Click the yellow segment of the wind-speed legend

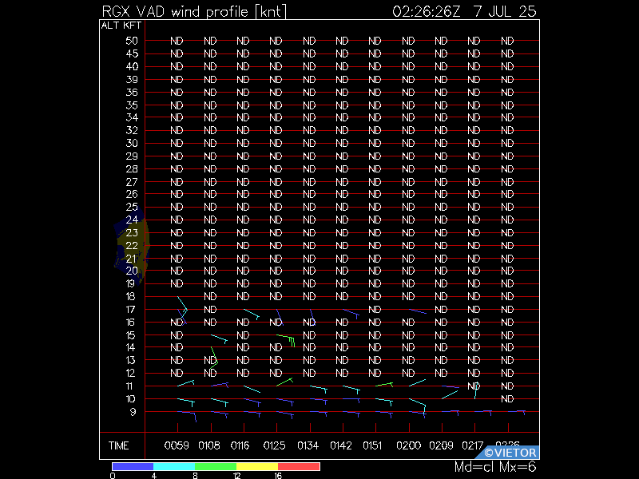pyautogui.click(x=257, y=466)
